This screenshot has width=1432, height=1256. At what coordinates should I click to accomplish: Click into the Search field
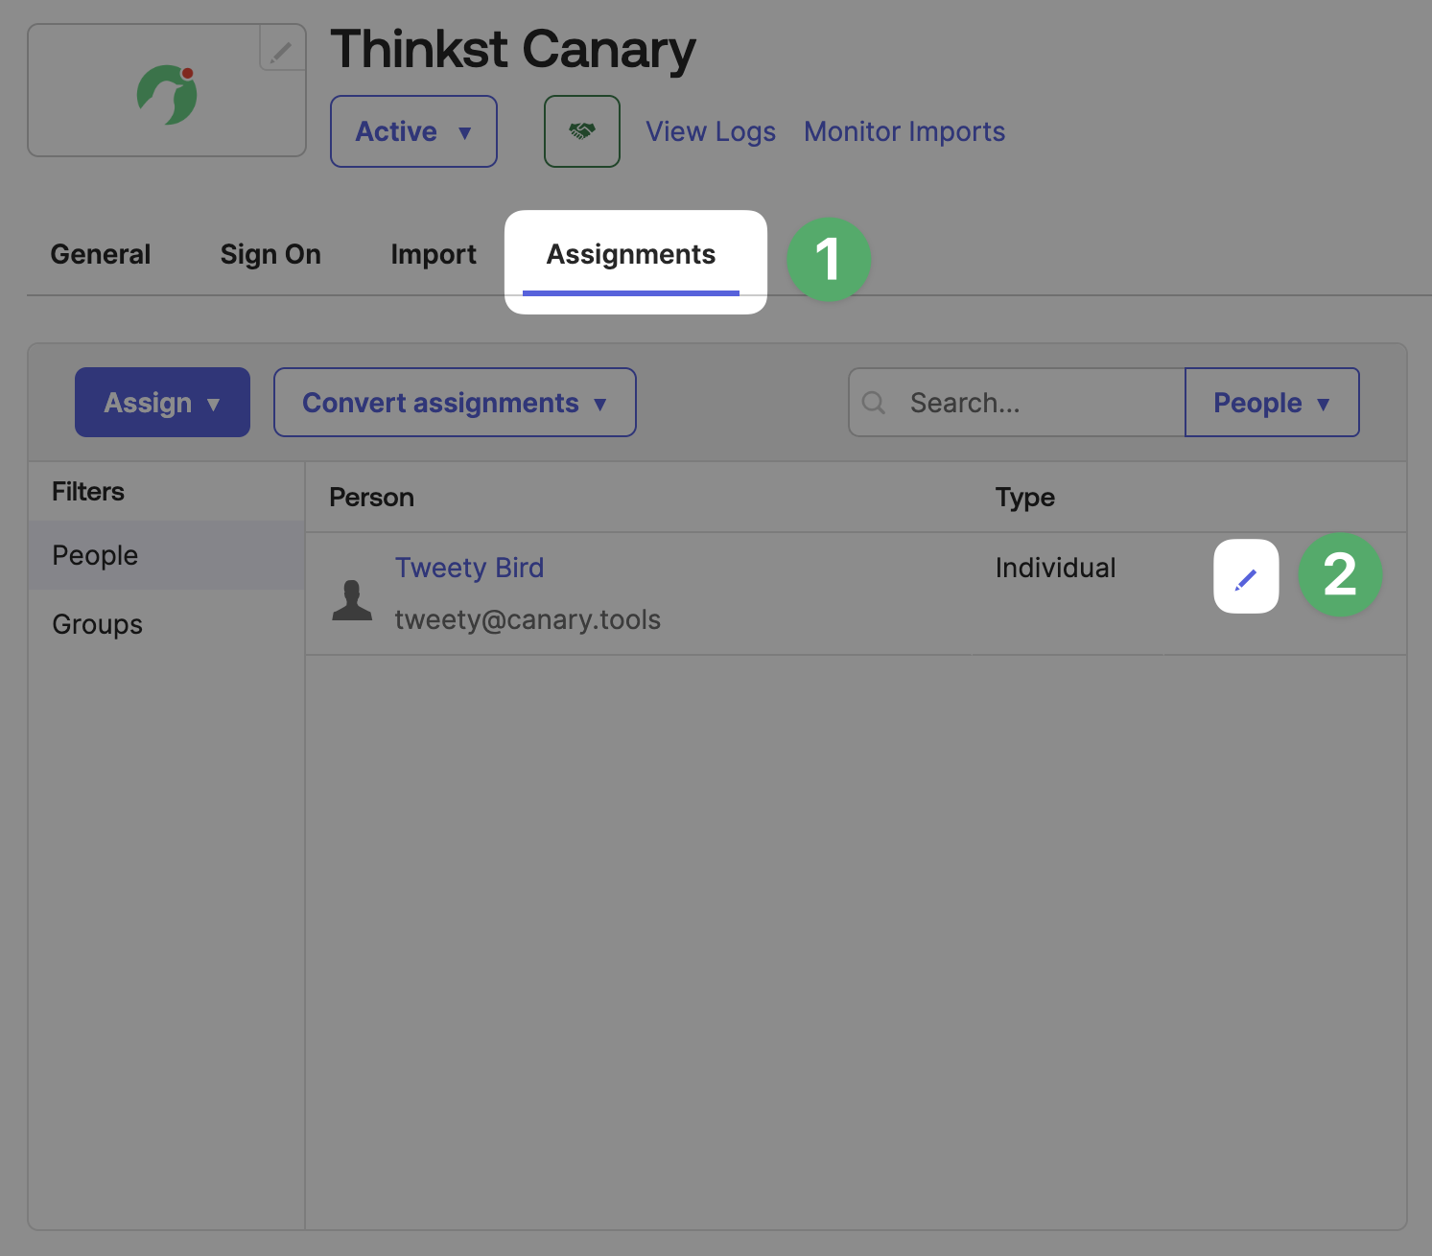(1018, 403)
